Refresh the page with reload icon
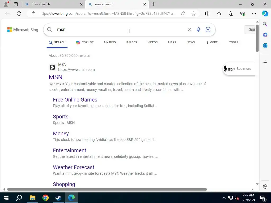The image size is (271, 203). tap(19, 13)
